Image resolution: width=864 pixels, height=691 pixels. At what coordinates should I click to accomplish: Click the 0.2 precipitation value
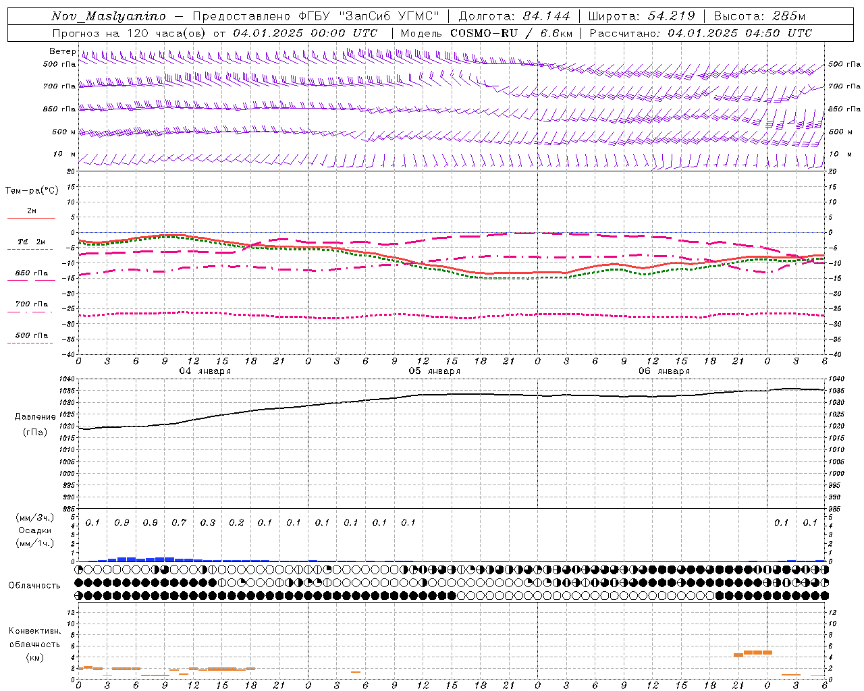[x=236, y=522]
